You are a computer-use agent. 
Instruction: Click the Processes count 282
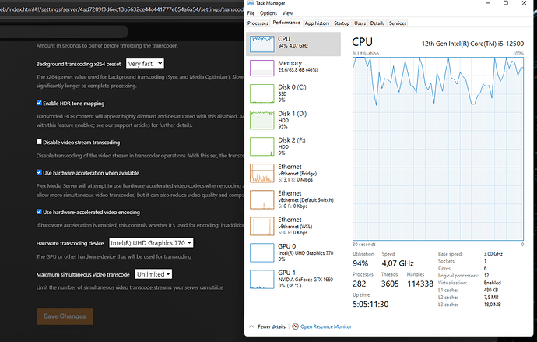pyautogui.click(x=360, y=284)
